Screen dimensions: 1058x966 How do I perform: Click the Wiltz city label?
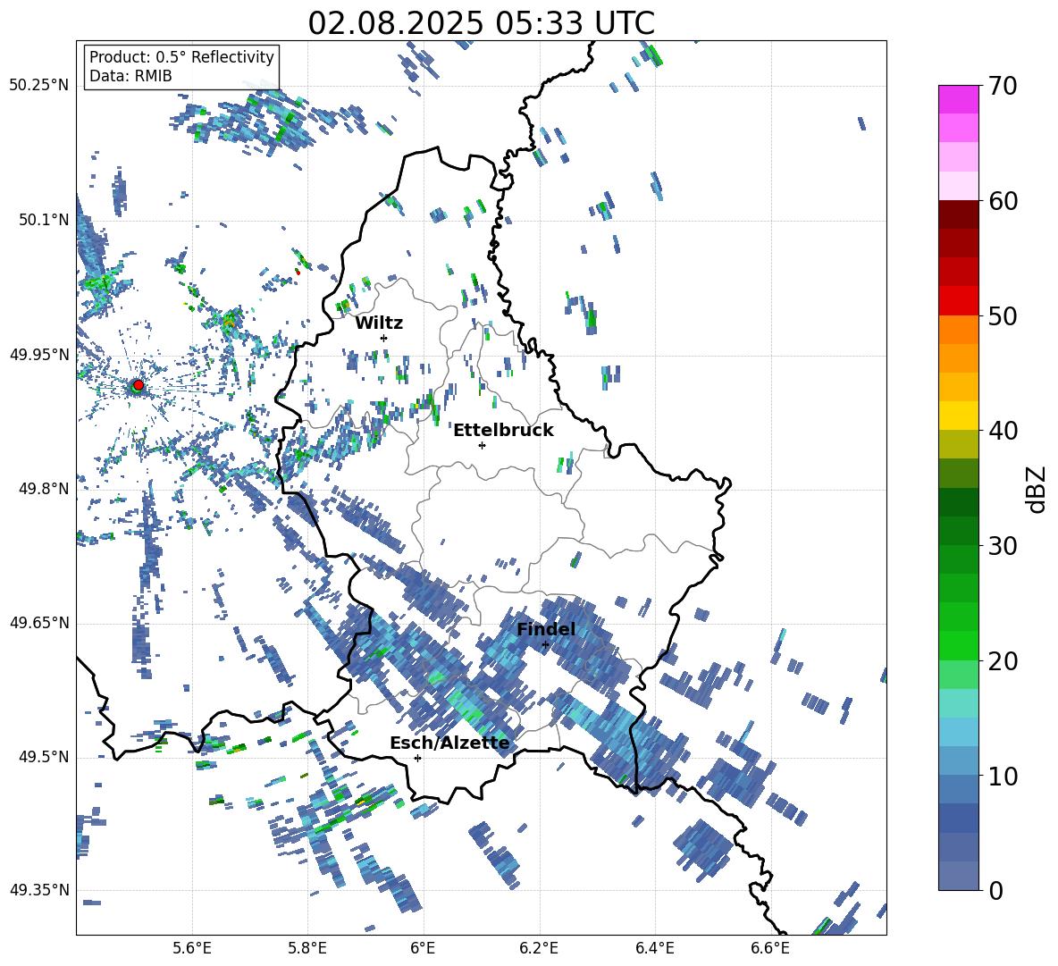point(379,323)
